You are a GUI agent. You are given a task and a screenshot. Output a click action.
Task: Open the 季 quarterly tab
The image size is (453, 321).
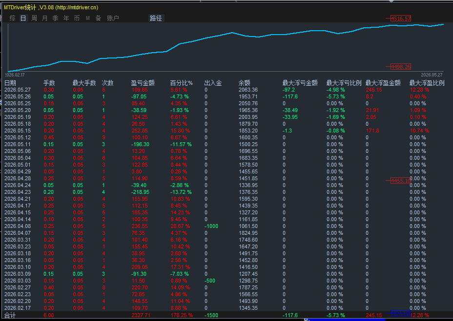pyautogui.click(x=56, y=18)
